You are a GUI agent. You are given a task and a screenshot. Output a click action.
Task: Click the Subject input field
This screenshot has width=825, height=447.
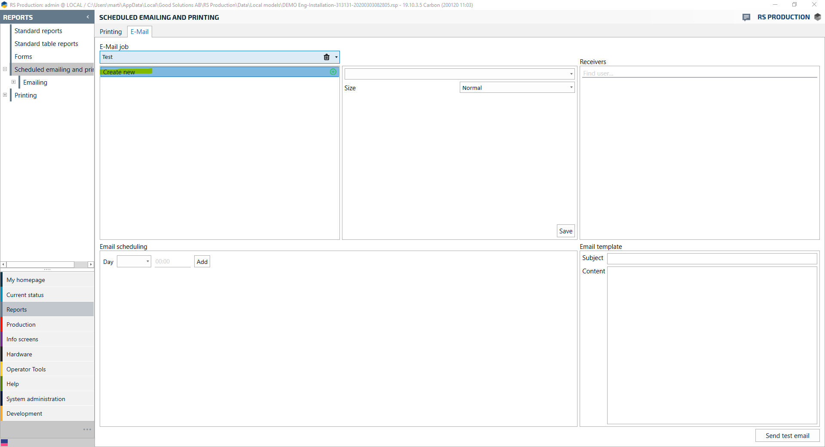click(x=712, y=258)
